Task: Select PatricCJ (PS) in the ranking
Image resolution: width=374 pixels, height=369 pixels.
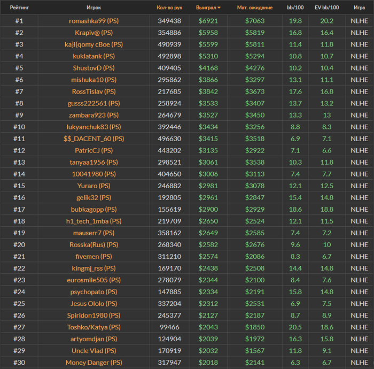Action: click(x=93, y=150)
